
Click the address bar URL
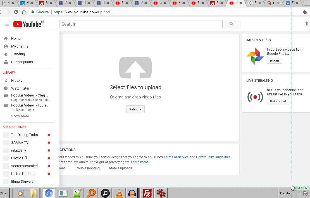[82, 12]
